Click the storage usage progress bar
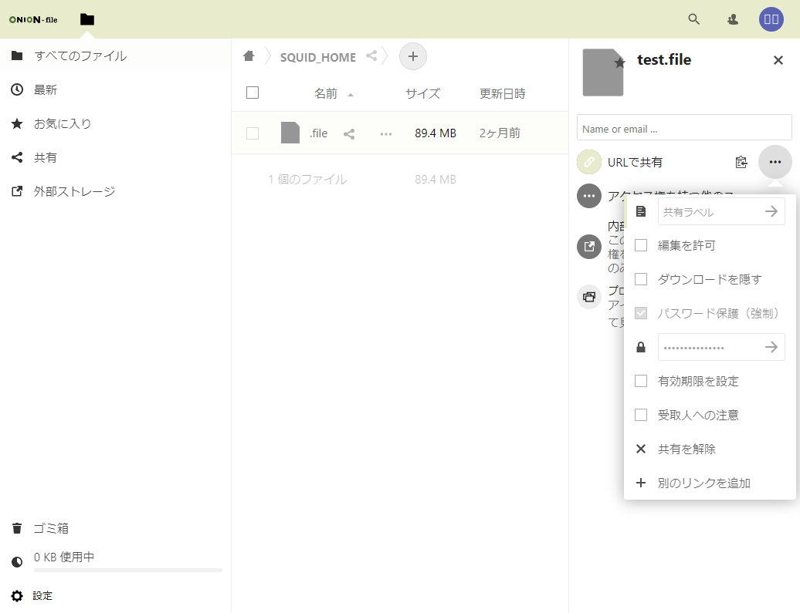The image size is (800, 613). [x=127, y=570]
